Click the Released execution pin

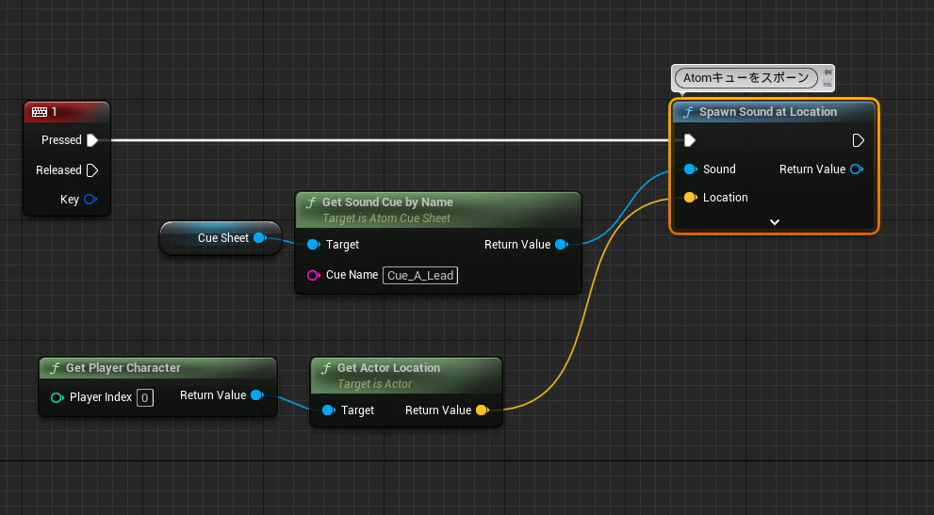(92, 170)
